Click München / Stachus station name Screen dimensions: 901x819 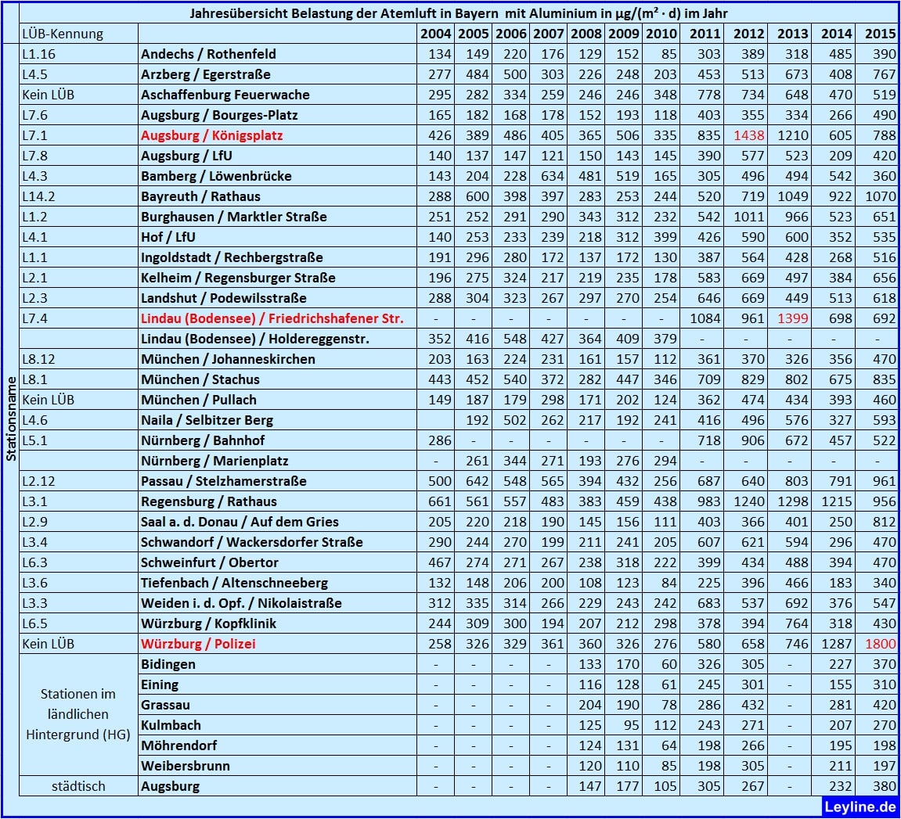click(200, 379)
